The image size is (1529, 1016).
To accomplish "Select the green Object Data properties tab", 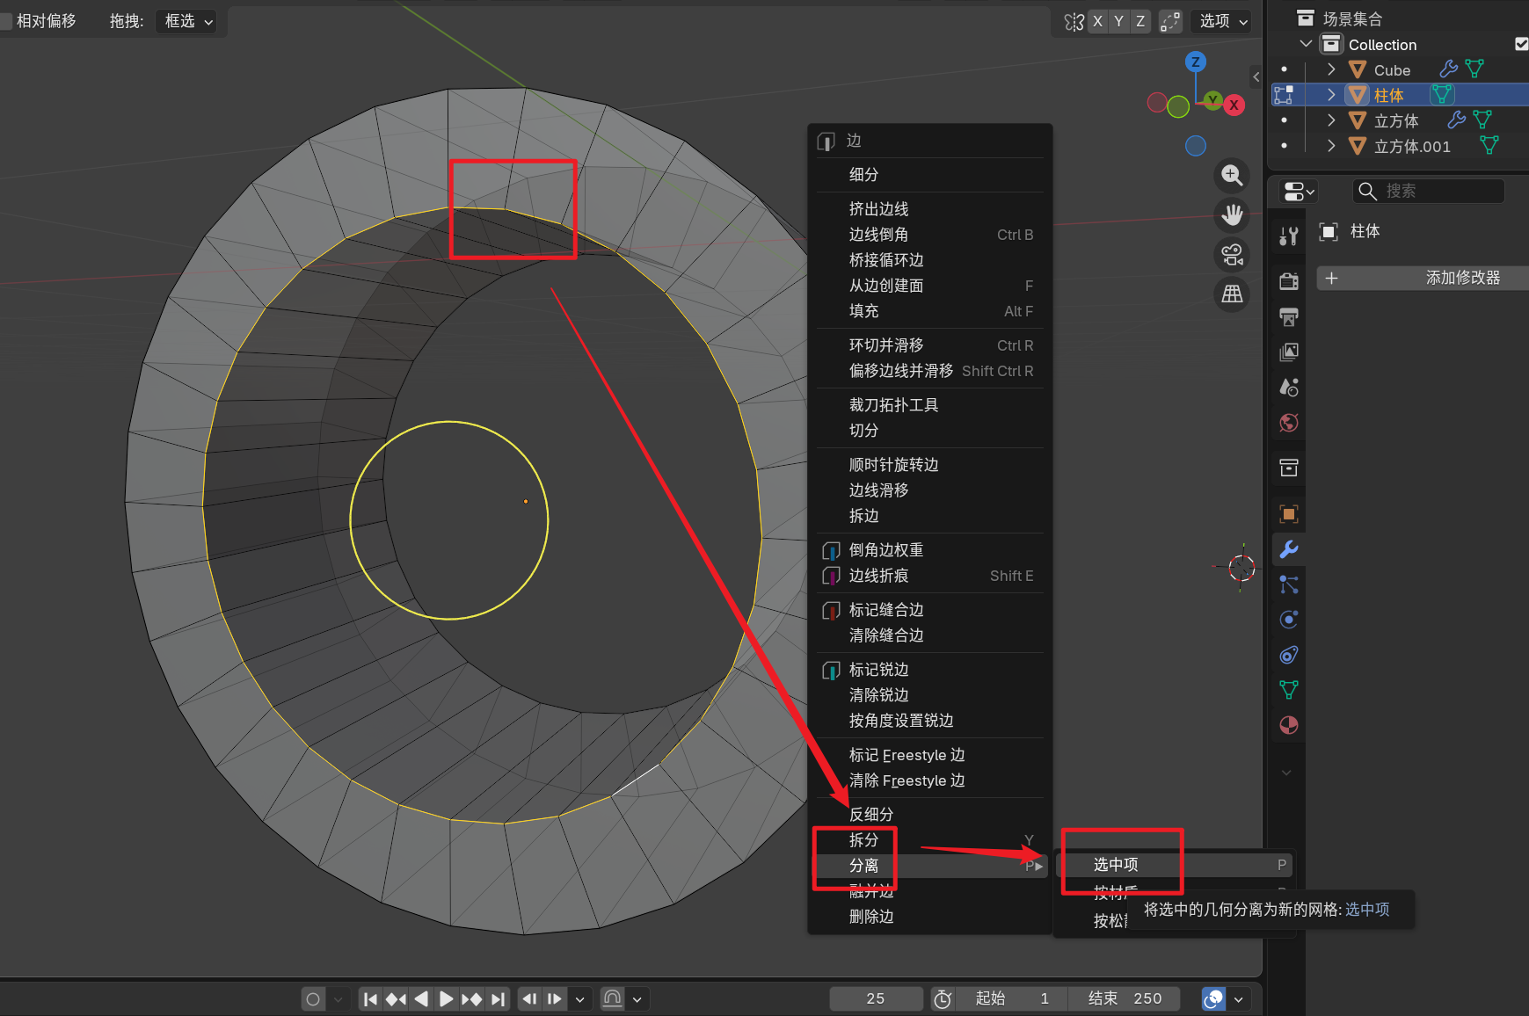I will pyautogui.click(x=1288, y=689).
